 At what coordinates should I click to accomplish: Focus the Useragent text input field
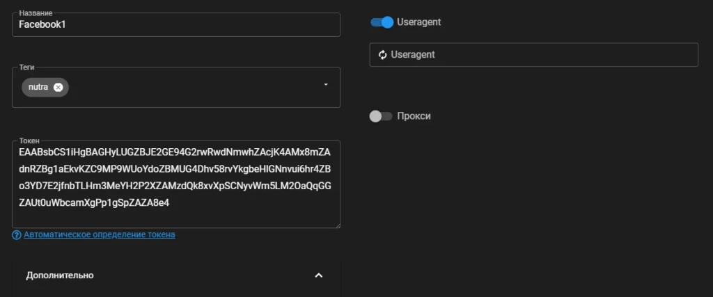pos(533,54)
